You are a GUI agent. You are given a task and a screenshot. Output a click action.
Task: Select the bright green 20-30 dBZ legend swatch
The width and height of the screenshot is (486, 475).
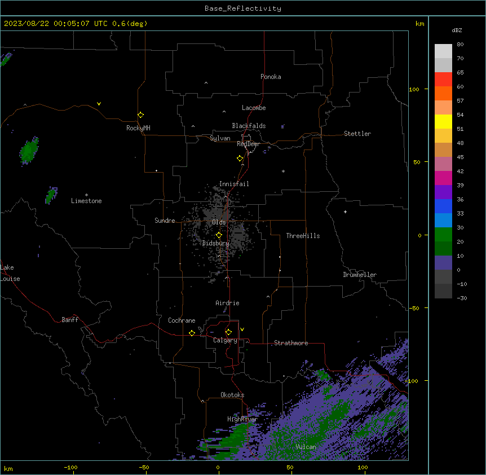(443, 235)
